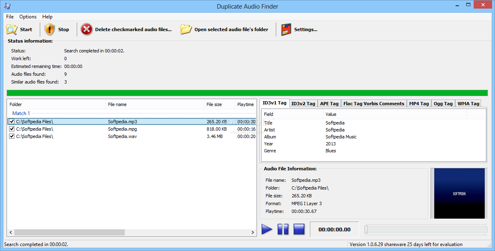This screenshot has height=251, width=495.
Task: Click the file list scroll left arrow
Action: (x=11, y=232)
